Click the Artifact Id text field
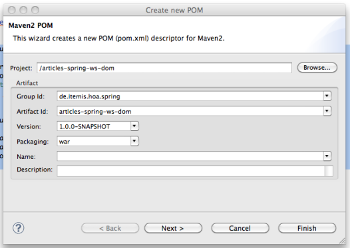Image resolution: width=350 pixels, height=248 pixels. (190, 111)
